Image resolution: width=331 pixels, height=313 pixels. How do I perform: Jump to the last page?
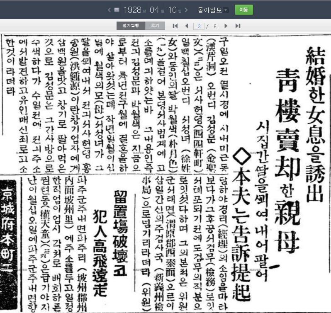click(x=238, y=26)
